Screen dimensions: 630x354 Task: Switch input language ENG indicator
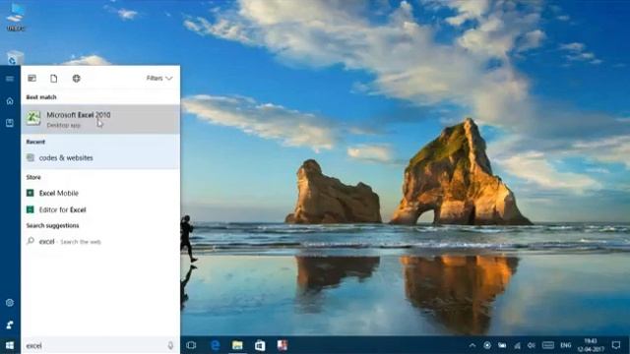click(x=566, y=345)
